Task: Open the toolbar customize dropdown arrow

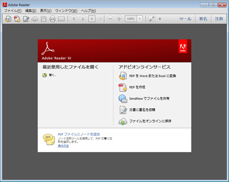Action: (x=160, y=19)
